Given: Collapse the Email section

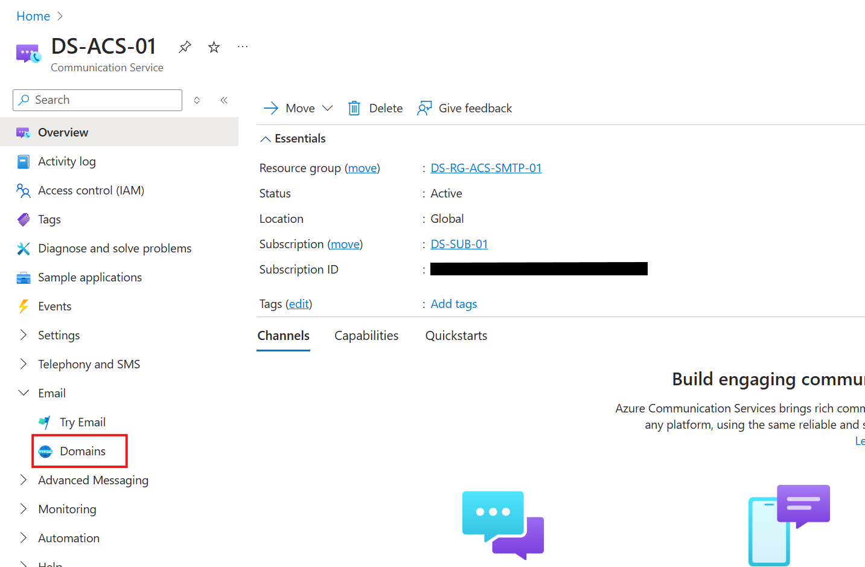Looking at the screenshot, I should (x=24, y=393).
